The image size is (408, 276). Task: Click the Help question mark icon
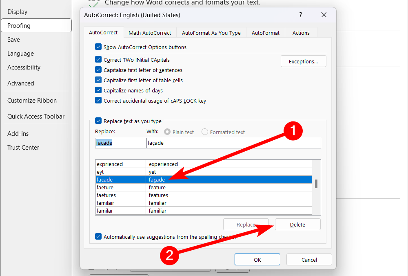click(301, 15)
